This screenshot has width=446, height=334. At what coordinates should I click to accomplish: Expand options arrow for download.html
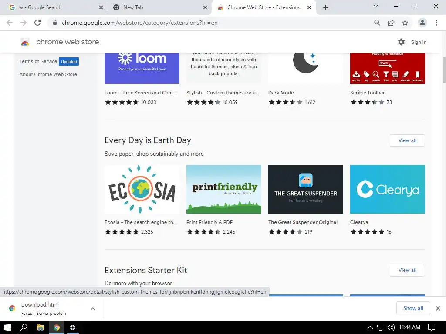(x=93, y=309)
